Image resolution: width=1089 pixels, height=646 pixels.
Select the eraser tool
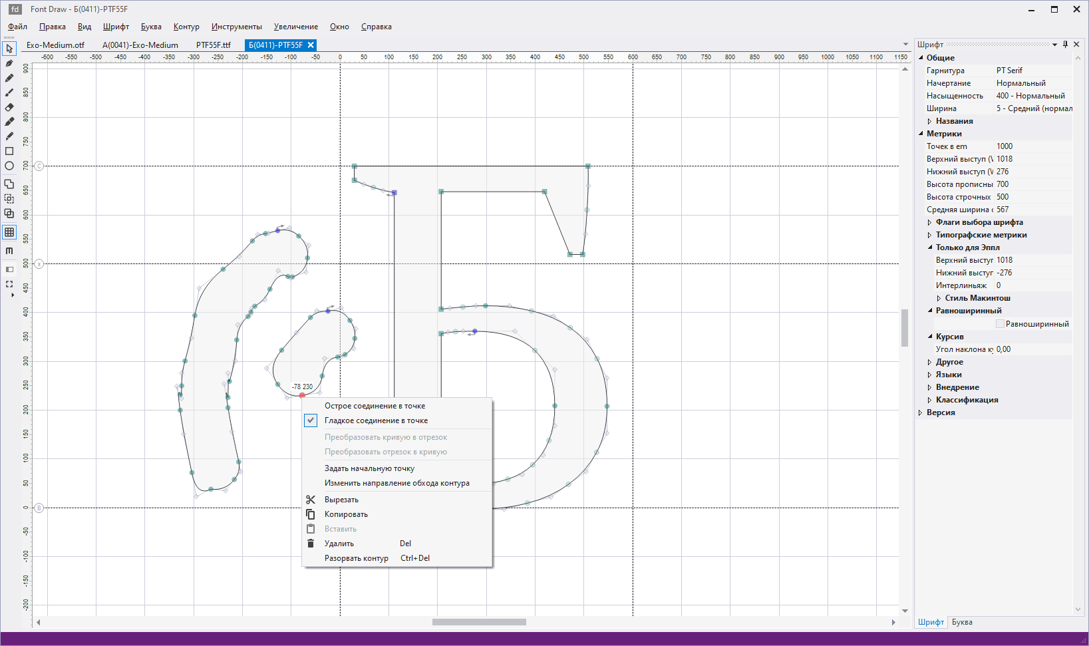point(9,107)
